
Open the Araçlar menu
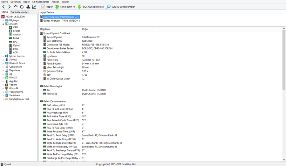coord(55,2)
